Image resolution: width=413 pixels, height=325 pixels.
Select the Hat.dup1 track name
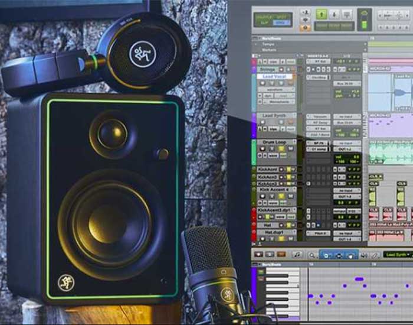[274, 232]
